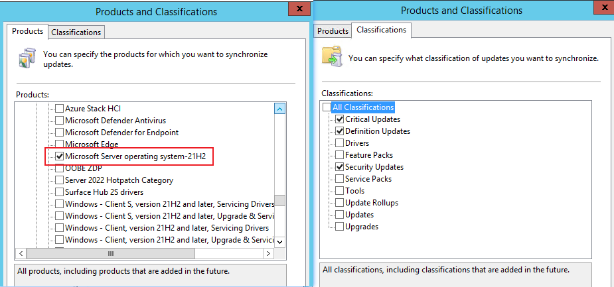614x287 pixels.
Task: Check Windows Client S Upgrade & Servicing box
Action: 59,216
